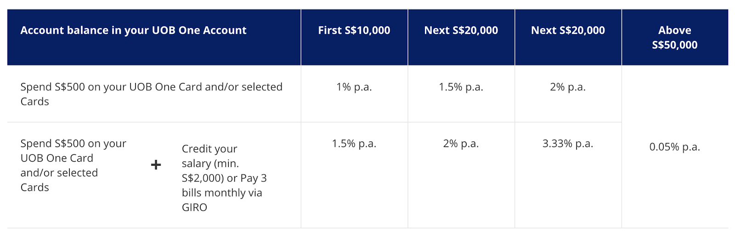Click '1.5% p.a.' under the first 'Next S$20,000' header
735x245 pixels.
pyautogui.click(x=461, y=87)
